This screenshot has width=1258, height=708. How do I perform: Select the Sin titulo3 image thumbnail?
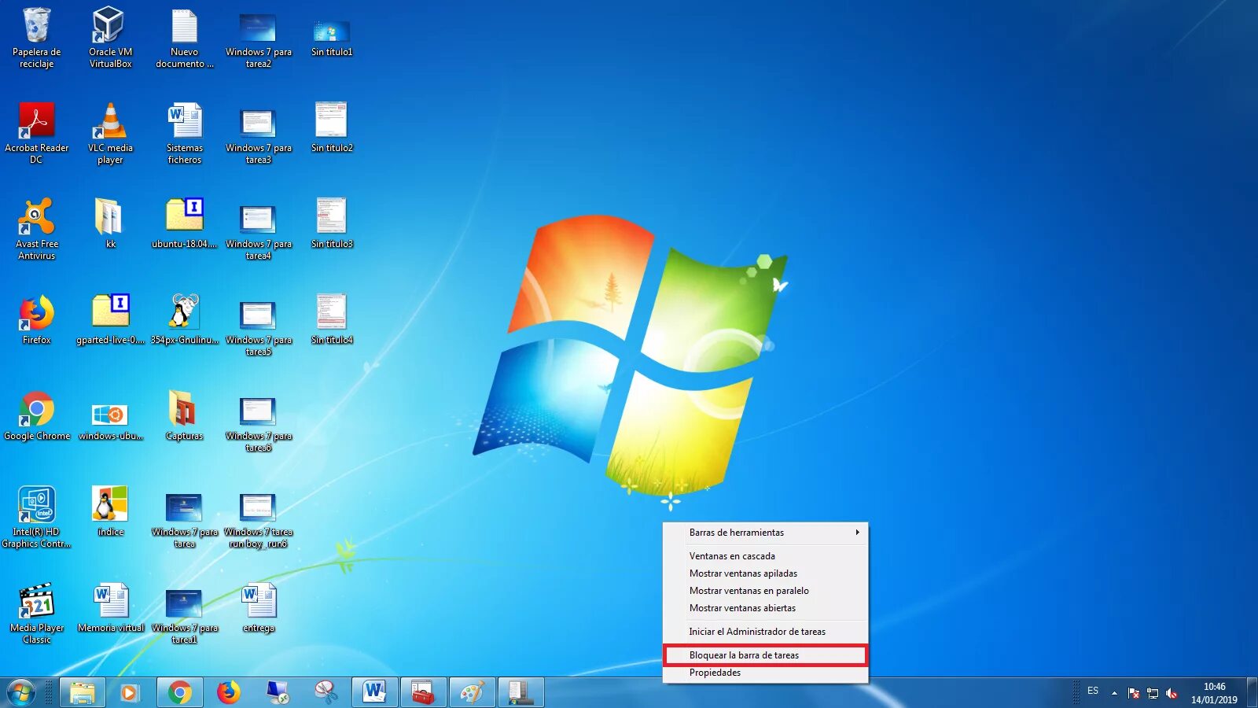point(331,216)
